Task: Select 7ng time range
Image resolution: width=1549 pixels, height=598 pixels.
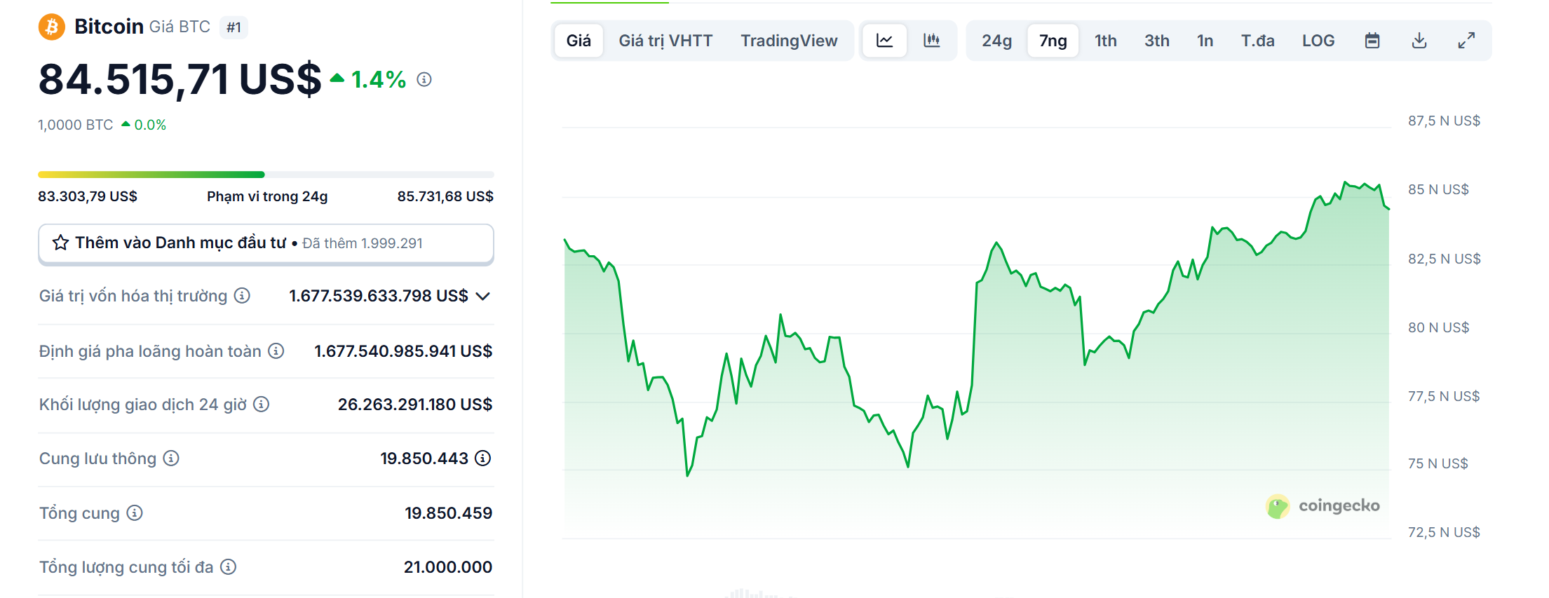Action: tap(1053, 41)
